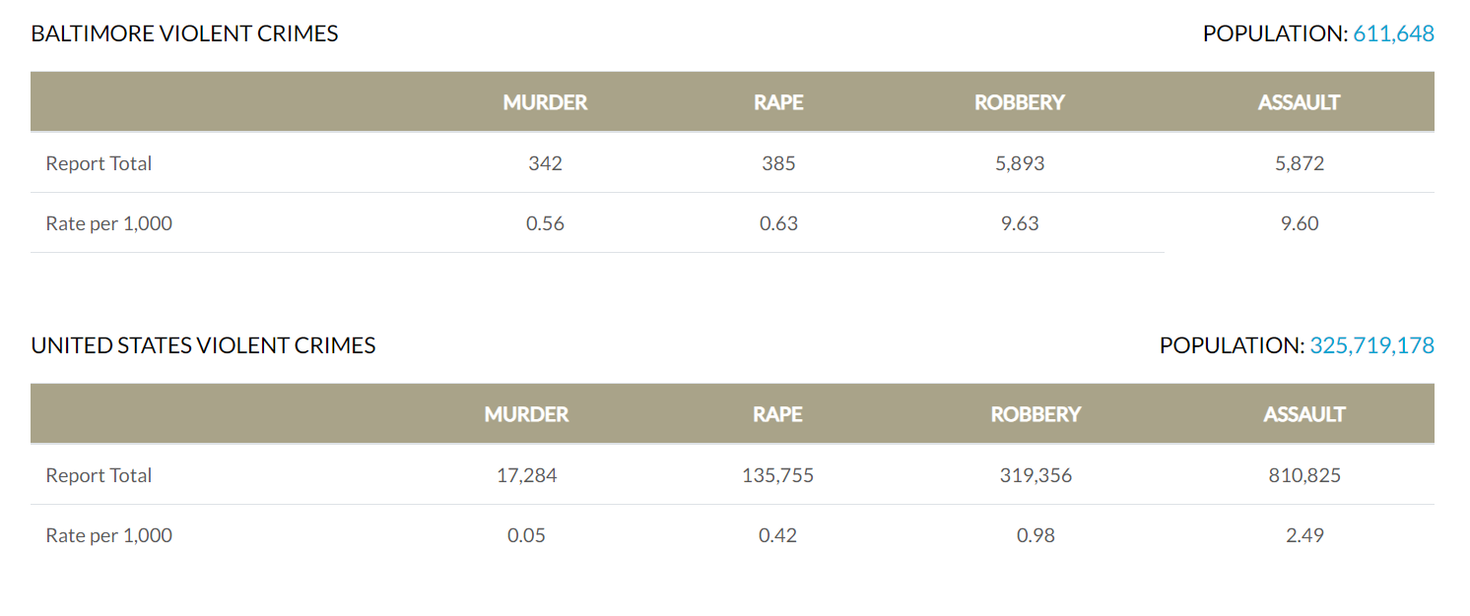Select United States assault total 810,825
The height and width of the screenshot is (616, 1470).
(x=1304, y=475)
